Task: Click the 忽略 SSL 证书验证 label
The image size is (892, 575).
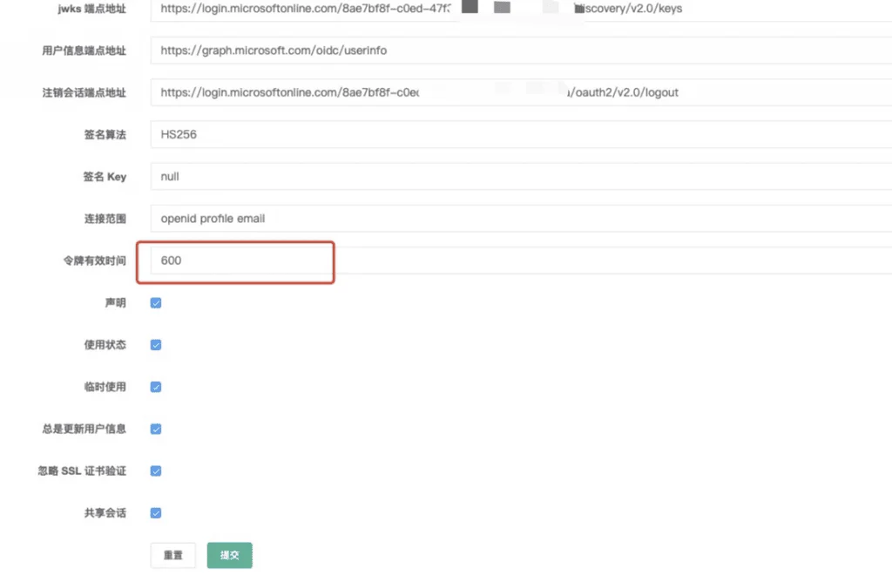Action: click(82, 471)
